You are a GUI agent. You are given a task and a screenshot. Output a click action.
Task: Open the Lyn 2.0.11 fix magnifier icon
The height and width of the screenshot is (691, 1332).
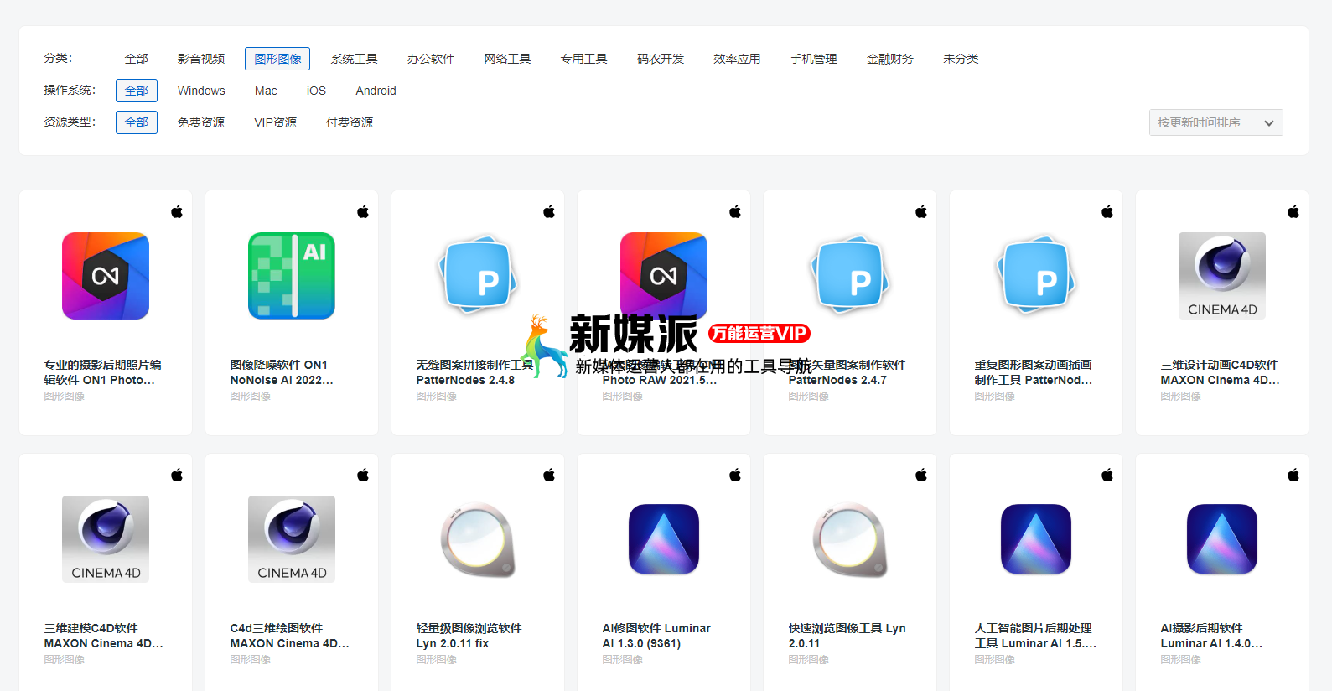(478, 539)
